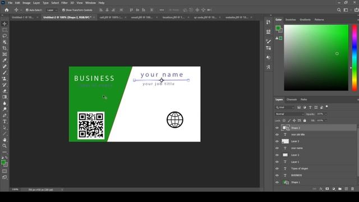Screen dimensions: 359x202
Task: Open the layer Kind filter dropdown
Action: click(x=284, y=107)
